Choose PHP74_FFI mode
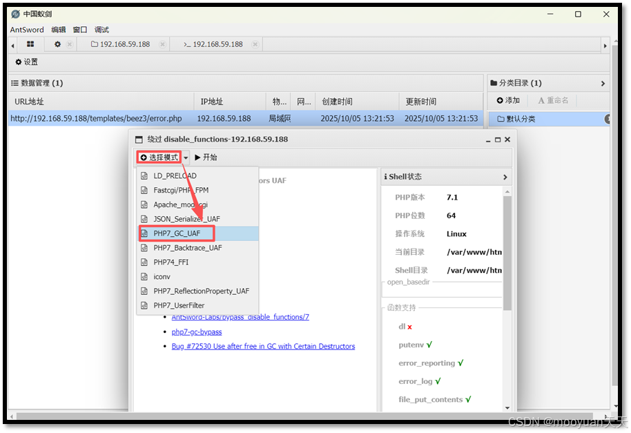Viewport: 631px width, 433px height. coord(198,262)
